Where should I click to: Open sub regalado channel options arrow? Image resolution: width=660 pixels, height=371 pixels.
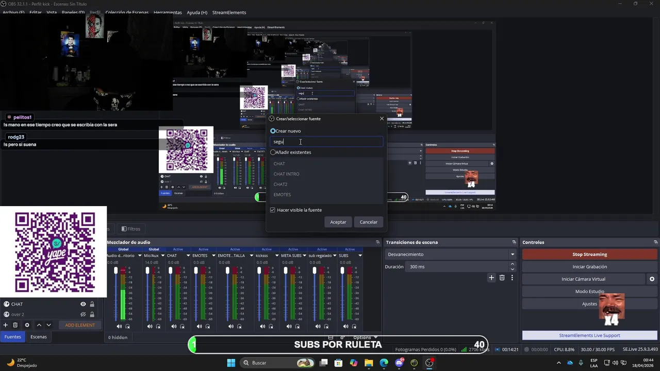pos(334,256)
